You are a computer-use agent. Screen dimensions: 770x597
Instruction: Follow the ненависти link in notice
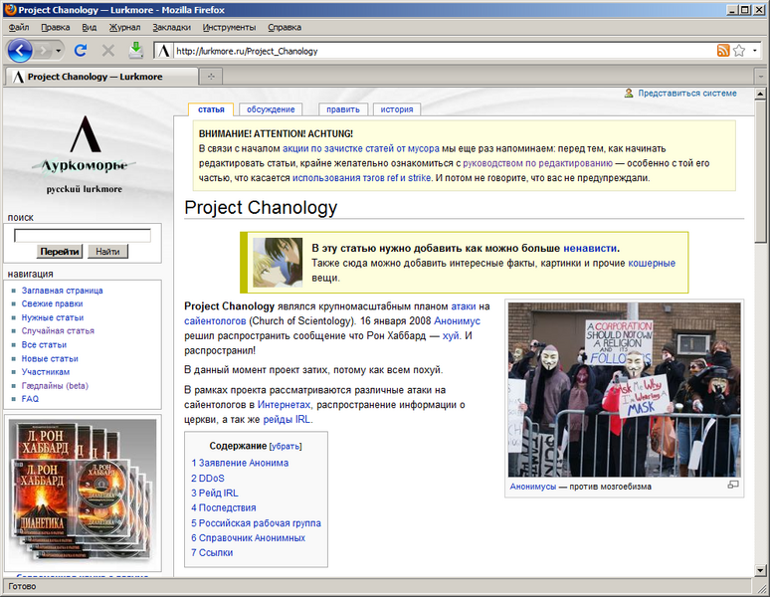[590, 248]
